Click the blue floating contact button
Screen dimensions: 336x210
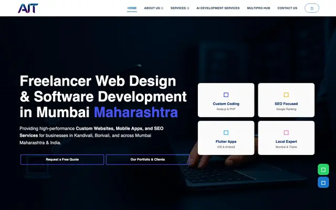click(323, 182)
